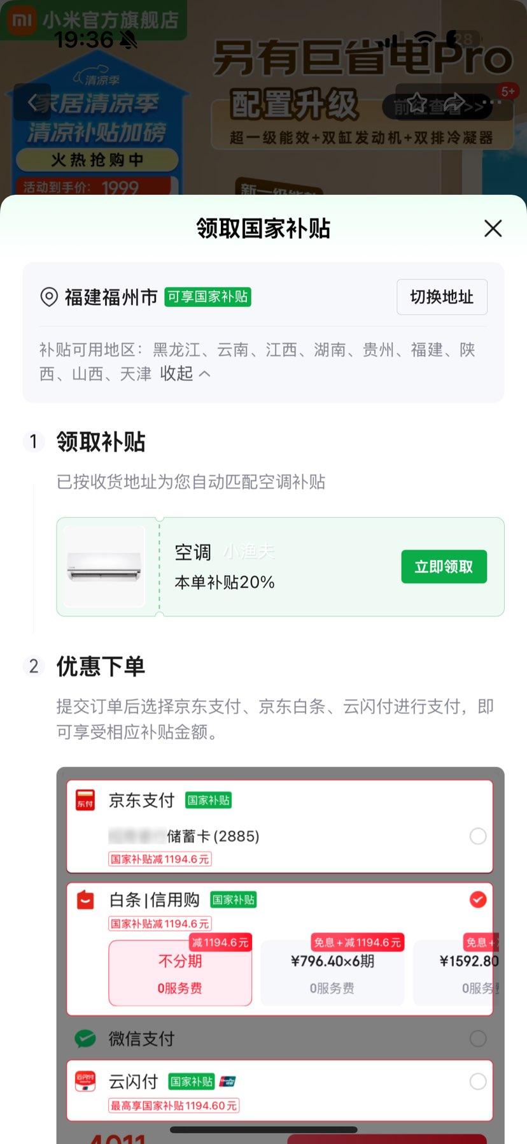The width and height of the screenshot is (527, 1144).
Task: Choose the ¥796.40×6期 installment option
Action: tap(332, 973)
